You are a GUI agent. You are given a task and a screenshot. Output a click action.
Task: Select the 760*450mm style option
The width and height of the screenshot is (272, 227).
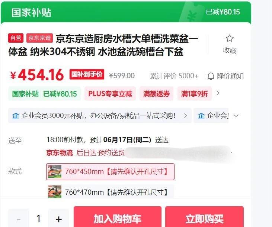111,172
